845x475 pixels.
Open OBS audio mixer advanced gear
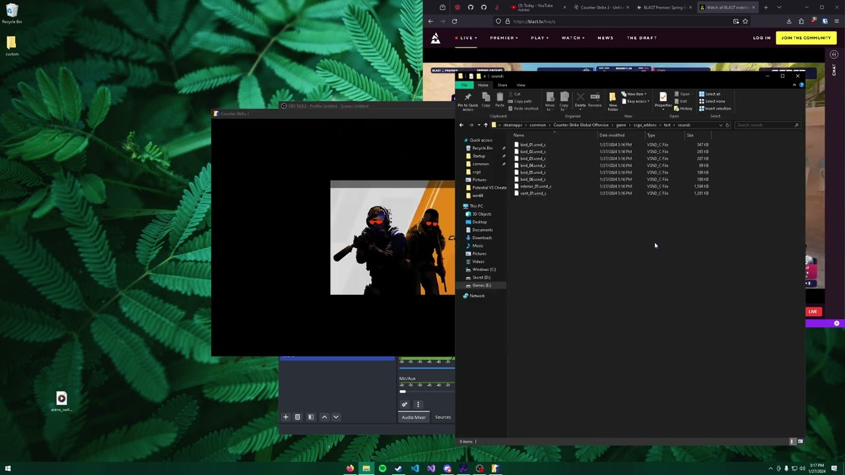click(x=405, y=404)
